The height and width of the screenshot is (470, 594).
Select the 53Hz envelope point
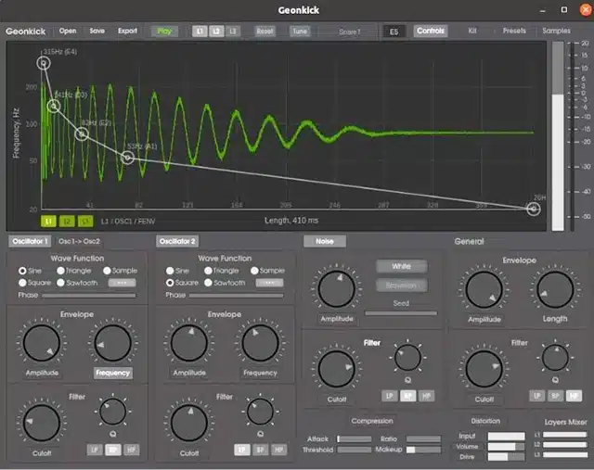(x=128, y=157)
